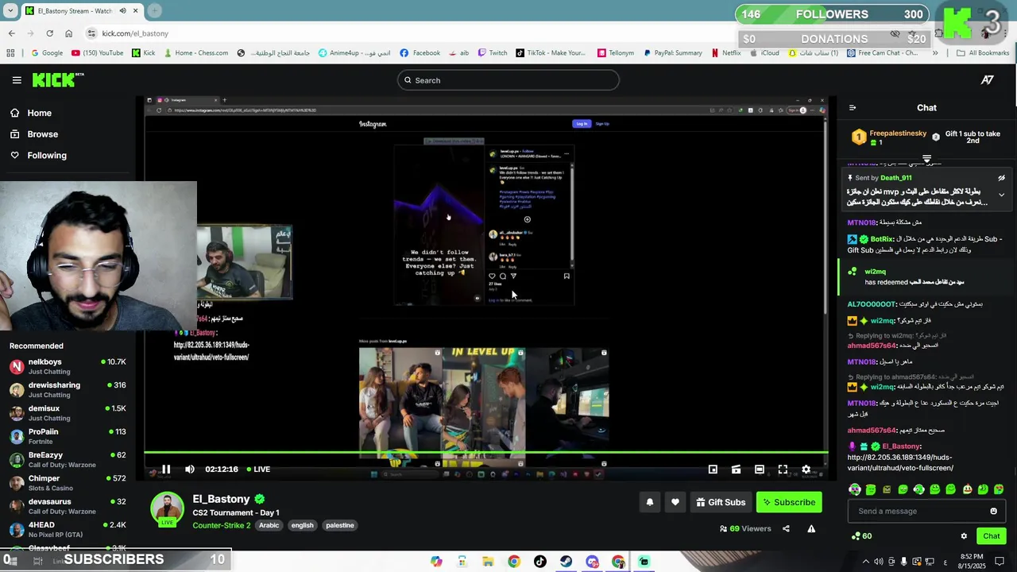Open recommended channel ProPalin

[68, 436]
